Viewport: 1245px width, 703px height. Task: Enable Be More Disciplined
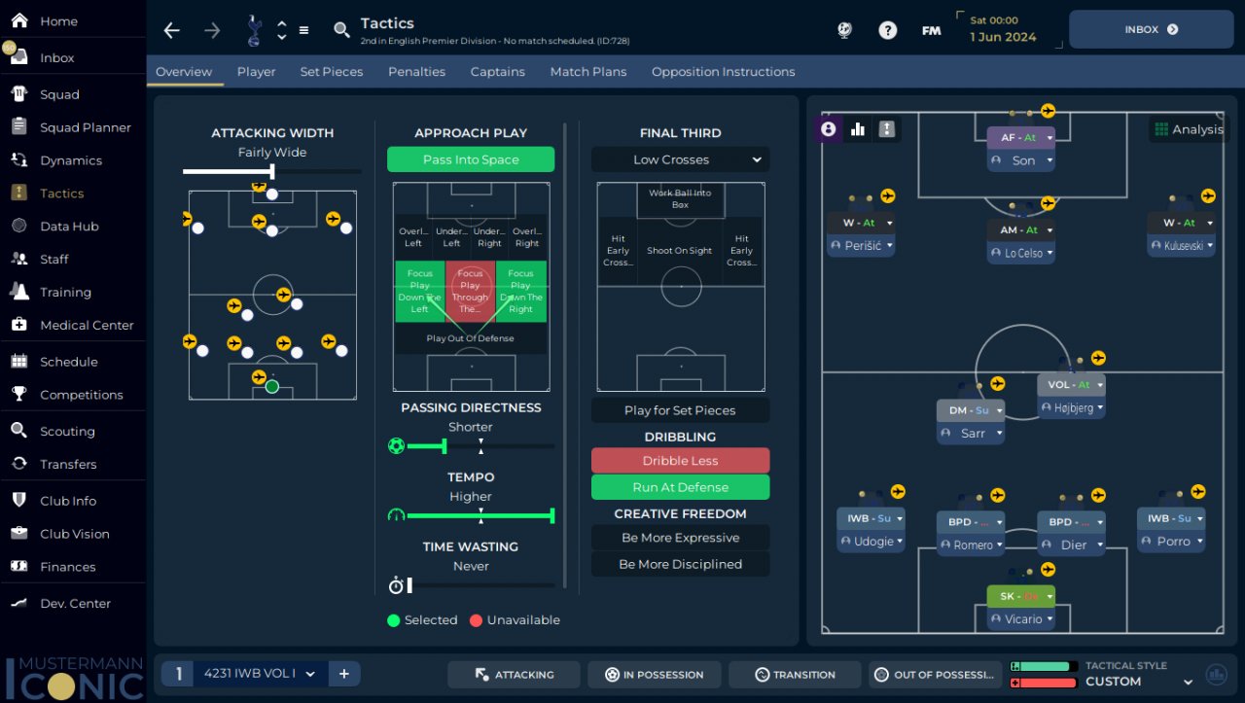680,564
